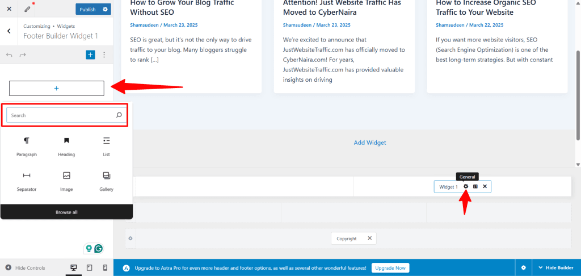Image resolution: width=581 pixels, height=276 pixels.
Task: Click Browse all blocks
Action: click(66, 212)
